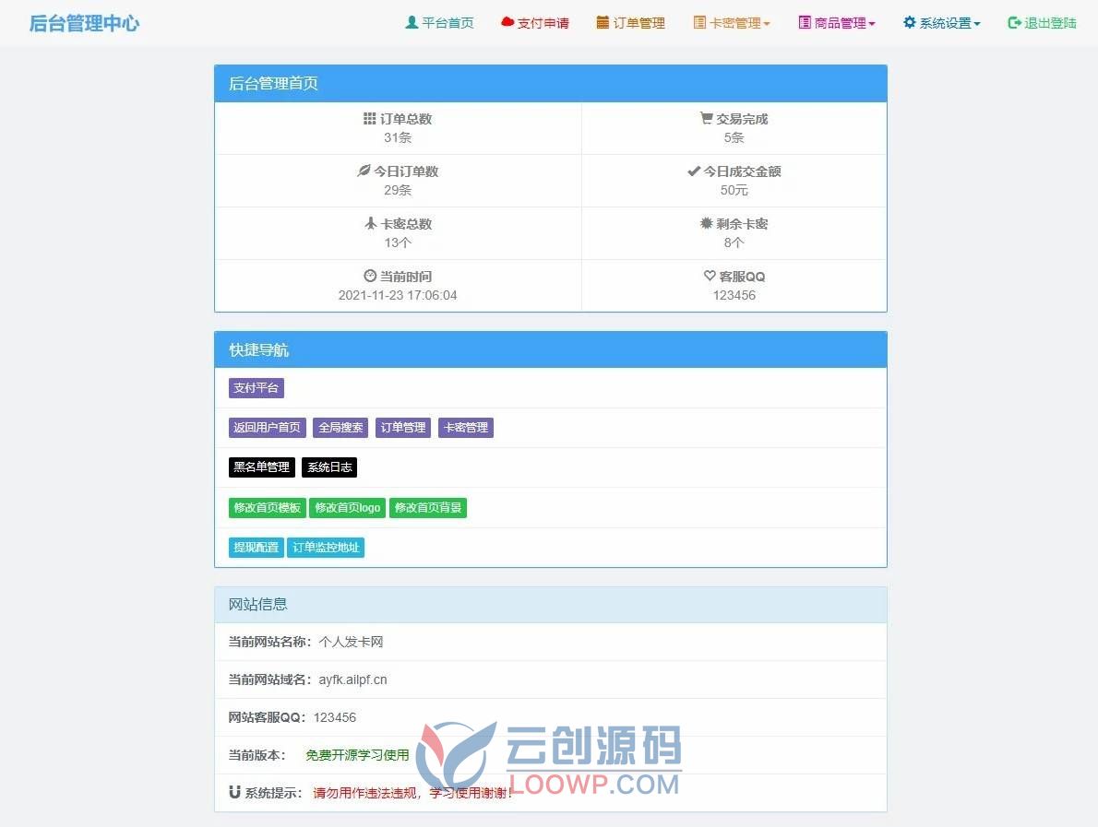Click the green 免费开源学习使用 version text
Screen dimensions: 1098x827
tap(357, 755)
